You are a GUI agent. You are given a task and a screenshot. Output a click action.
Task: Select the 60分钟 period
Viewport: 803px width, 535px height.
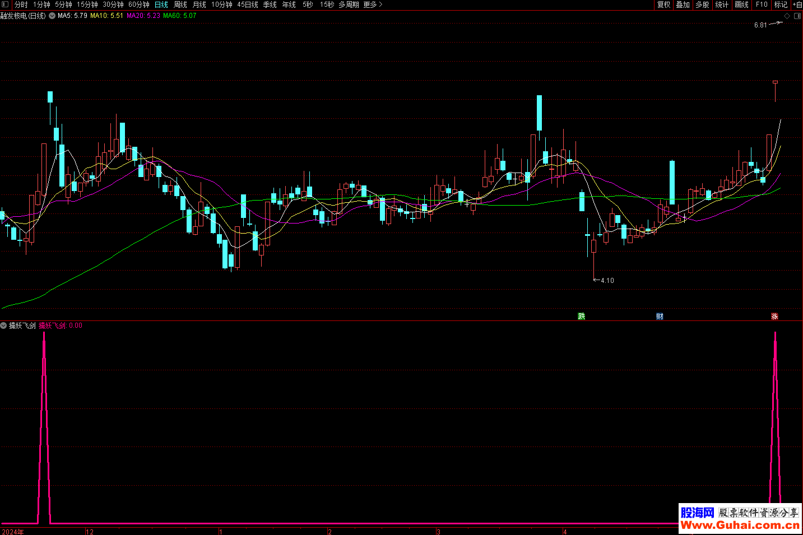tap(139, 4)
